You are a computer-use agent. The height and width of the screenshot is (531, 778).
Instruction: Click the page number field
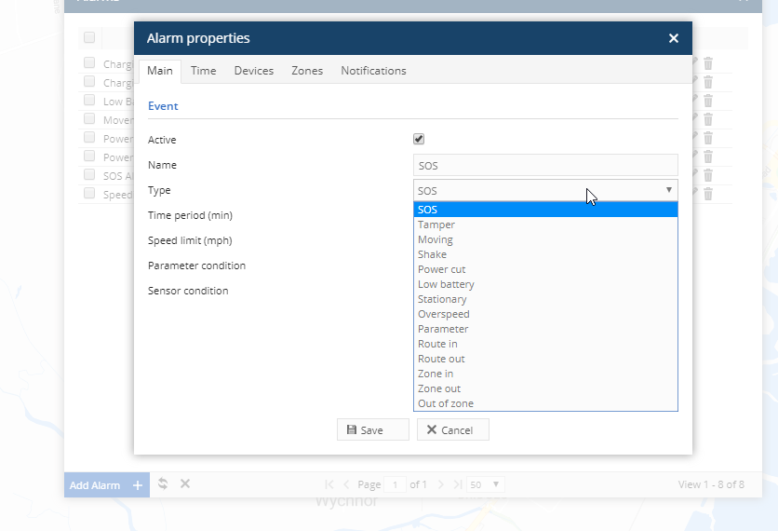tap(395, 484)
